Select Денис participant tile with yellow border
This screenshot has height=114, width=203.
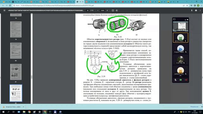coord(180,38)
